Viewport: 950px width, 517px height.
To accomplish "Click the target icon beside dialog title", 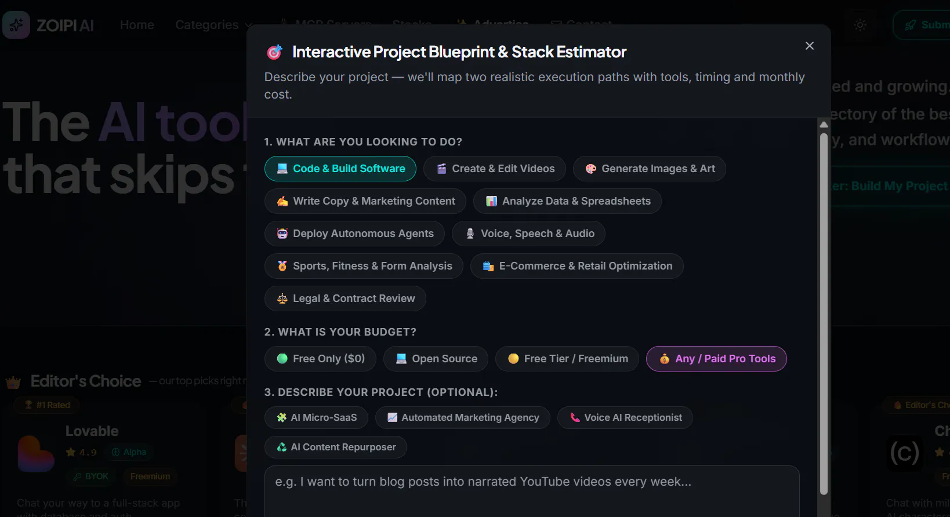I will coord(274,52).
